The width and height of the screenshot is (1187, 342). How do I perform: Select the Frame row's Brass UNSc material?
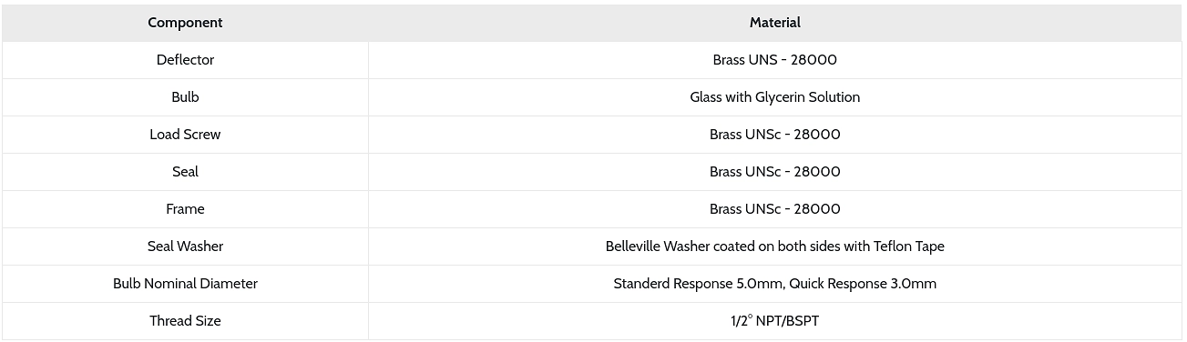tap(775, 209)
